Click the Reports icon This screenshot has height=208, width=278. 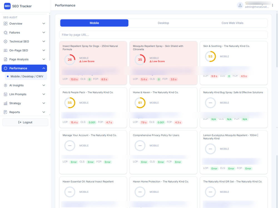coord(6,112)
